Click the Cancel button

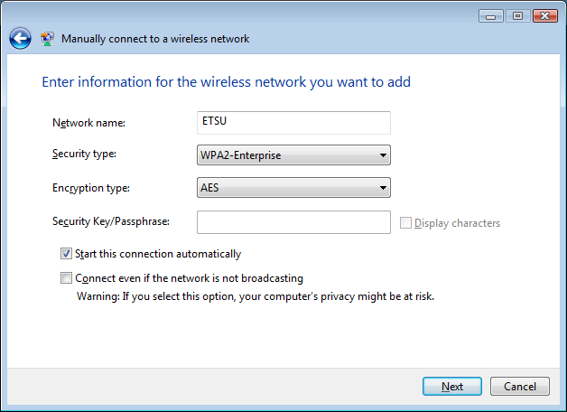click(x=519, y=387)
